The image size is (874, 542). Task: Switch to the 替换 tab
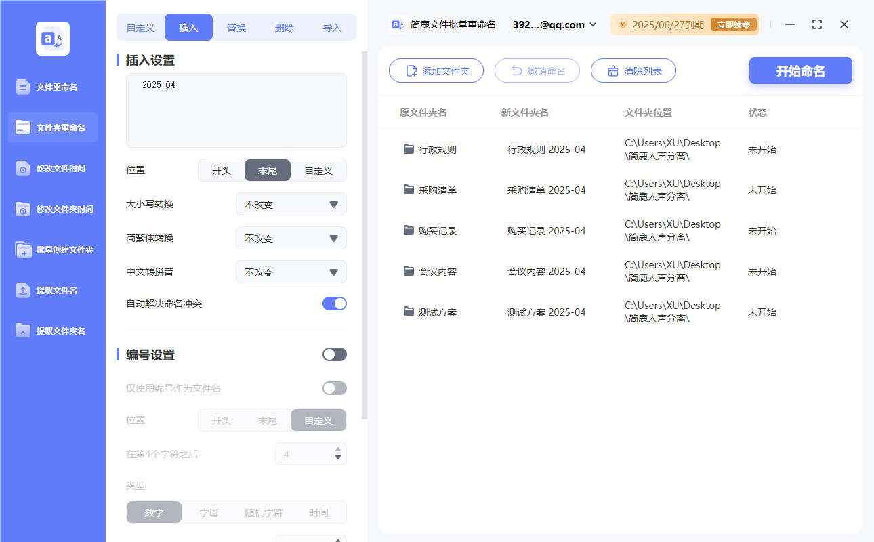(x=236, y=26)
